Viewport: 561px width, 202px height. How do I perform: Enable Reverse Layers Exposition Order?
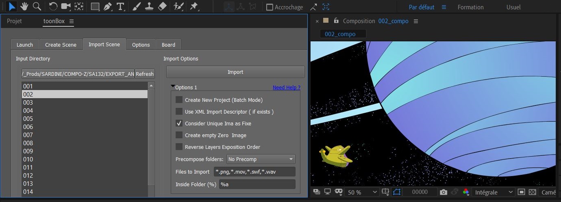(x=179, y=147)
